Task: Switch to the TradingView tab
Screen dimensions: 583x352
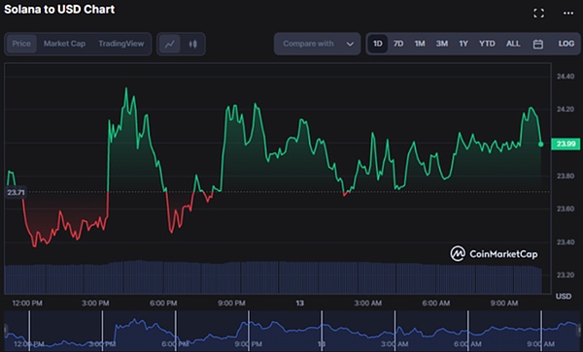Action: pos(120,44)
